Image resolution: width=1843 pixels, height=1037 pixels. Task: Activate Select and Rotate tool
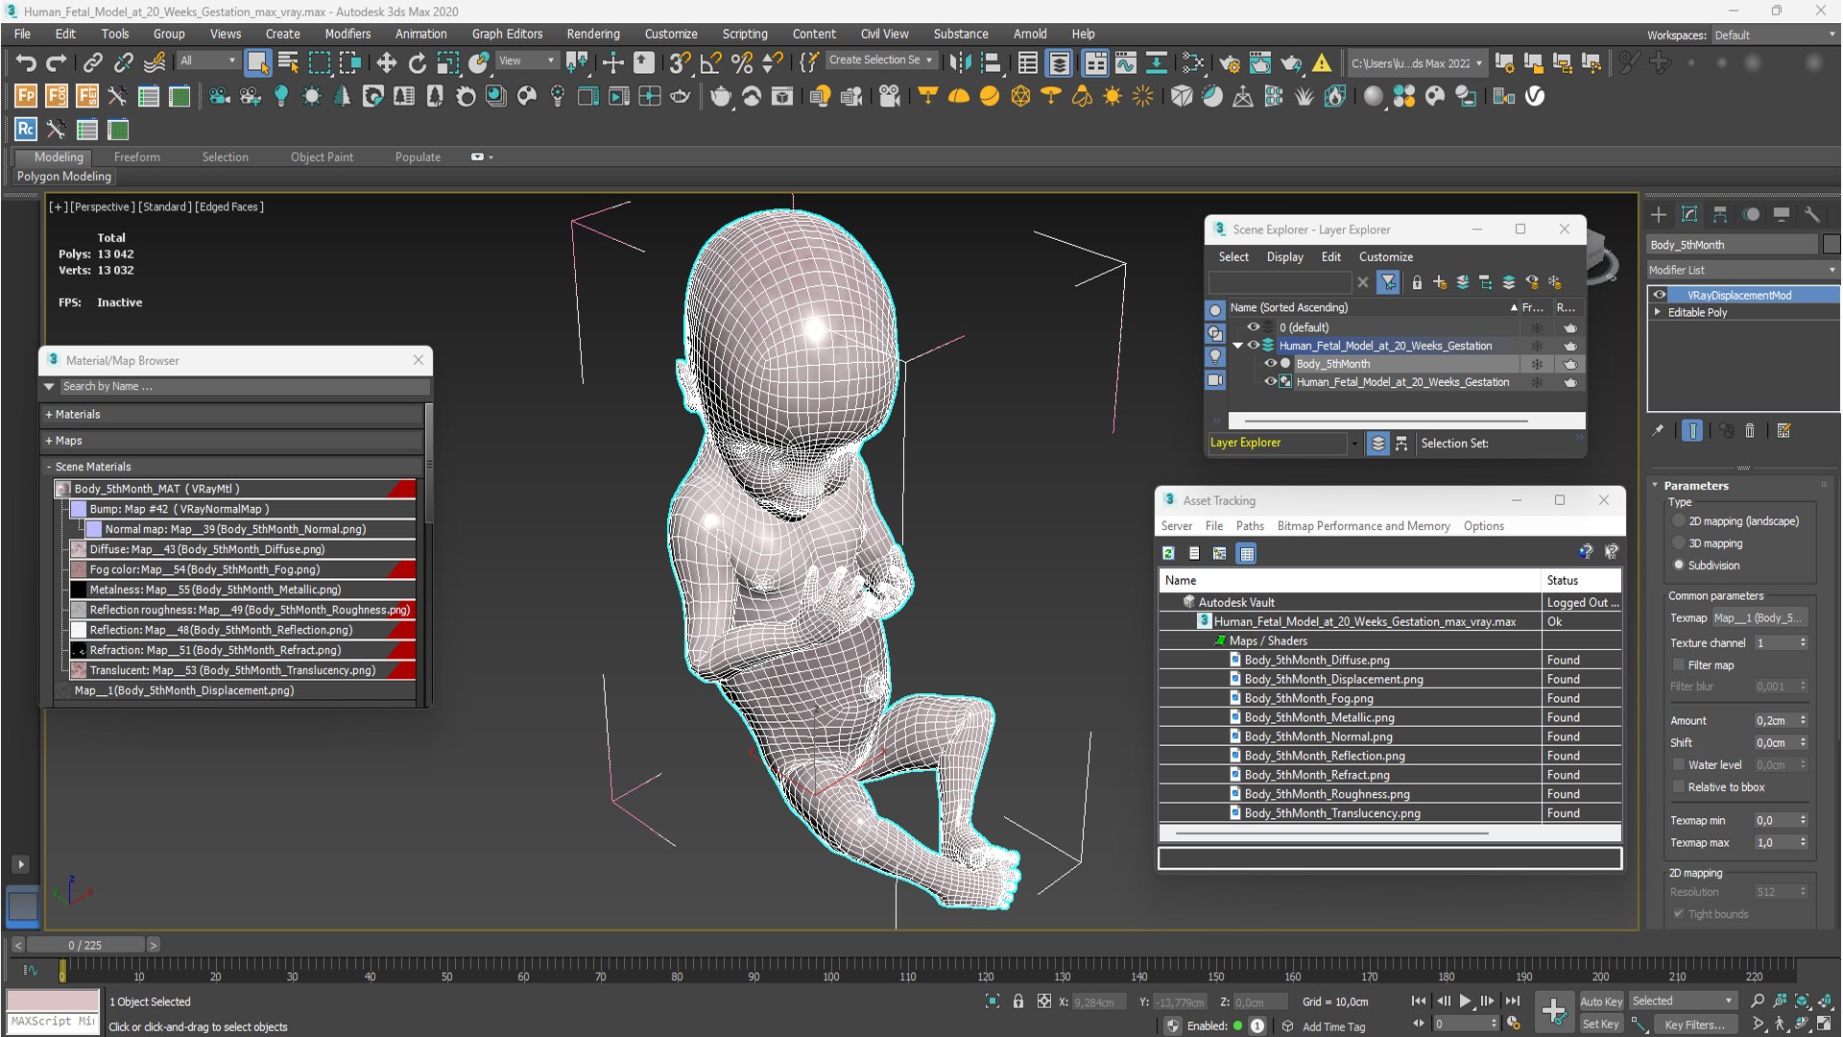(417, 63)
